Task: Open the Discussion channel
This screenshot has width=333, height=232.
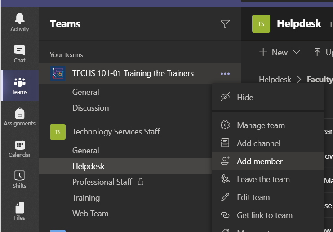Action: pyautogui.click(x=90, y=108)
